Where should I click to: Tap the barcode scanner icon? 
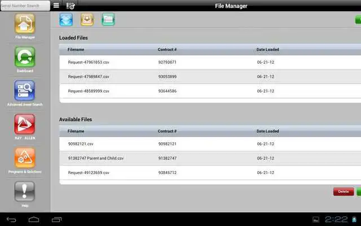click(71, 6)
